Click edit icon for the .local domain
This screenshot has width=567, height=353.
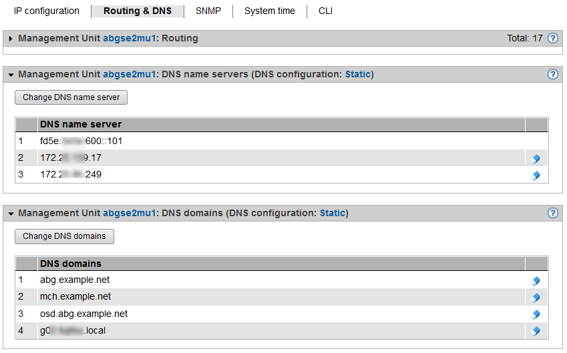535,331
